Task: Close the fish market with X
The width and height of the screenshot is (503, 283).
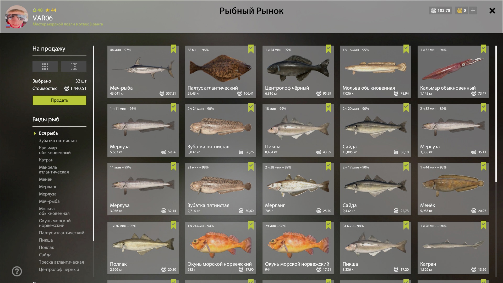Action: (492, 10)
